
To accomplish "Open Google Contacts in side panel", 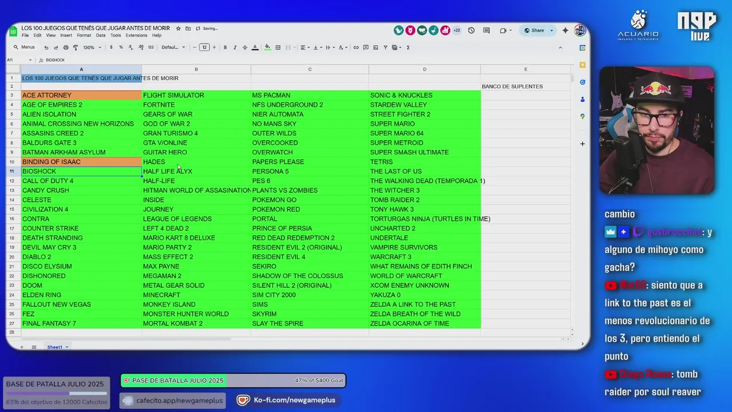I will [582, 100].
